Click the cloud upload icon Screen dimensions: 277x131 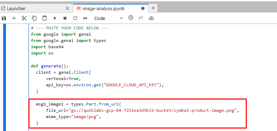pyautogui.click(x=151, y=18)
